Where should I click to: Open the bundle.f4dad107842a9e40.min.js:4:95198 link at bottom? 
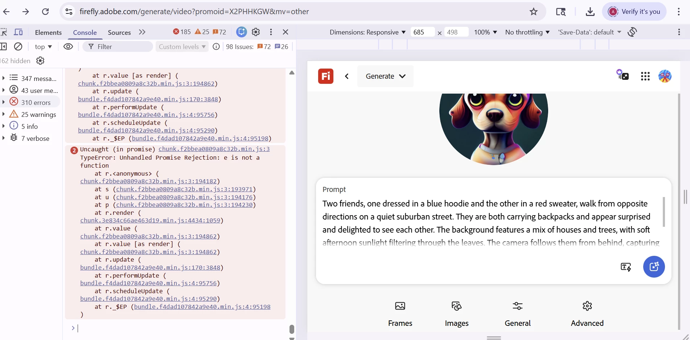point(202,307)
